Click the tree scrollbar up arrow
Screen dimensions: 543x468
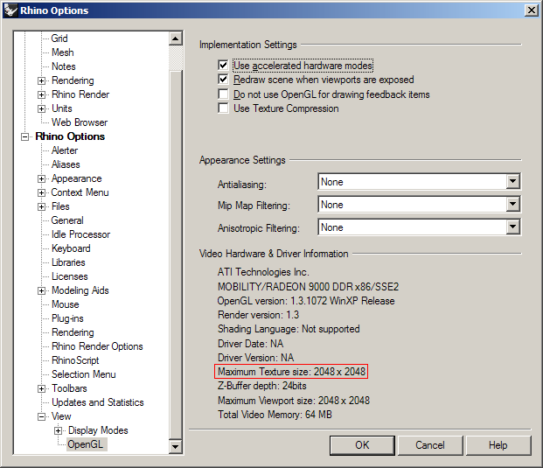coord(175,39)
